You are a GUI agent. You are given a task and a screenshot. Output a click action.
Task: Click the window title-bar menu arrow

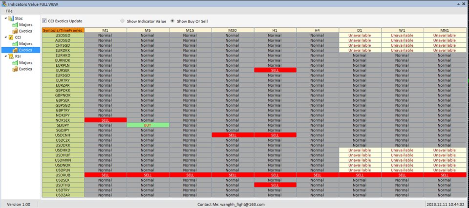tap(459, 4)
